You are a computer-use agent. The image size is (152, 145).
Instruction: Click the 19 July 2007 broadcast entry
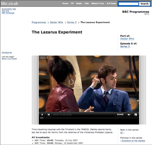click(x=56, y=140)
